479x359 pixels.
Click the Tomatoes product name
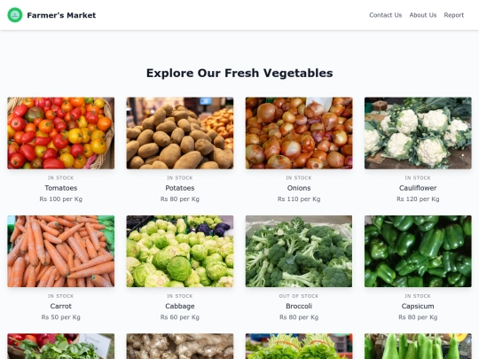pyautogui.click(x=61, y=188)
